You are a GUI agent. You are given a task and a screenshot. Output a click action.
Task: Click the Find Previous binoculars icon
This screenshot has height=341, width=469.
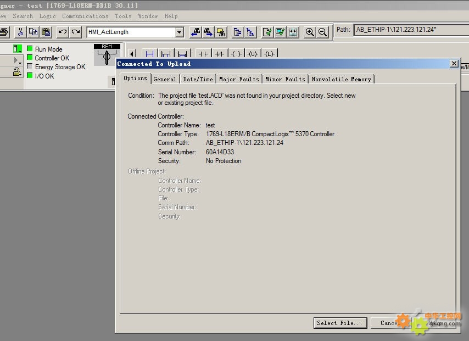pyautogui.click(x=196, y=32)
